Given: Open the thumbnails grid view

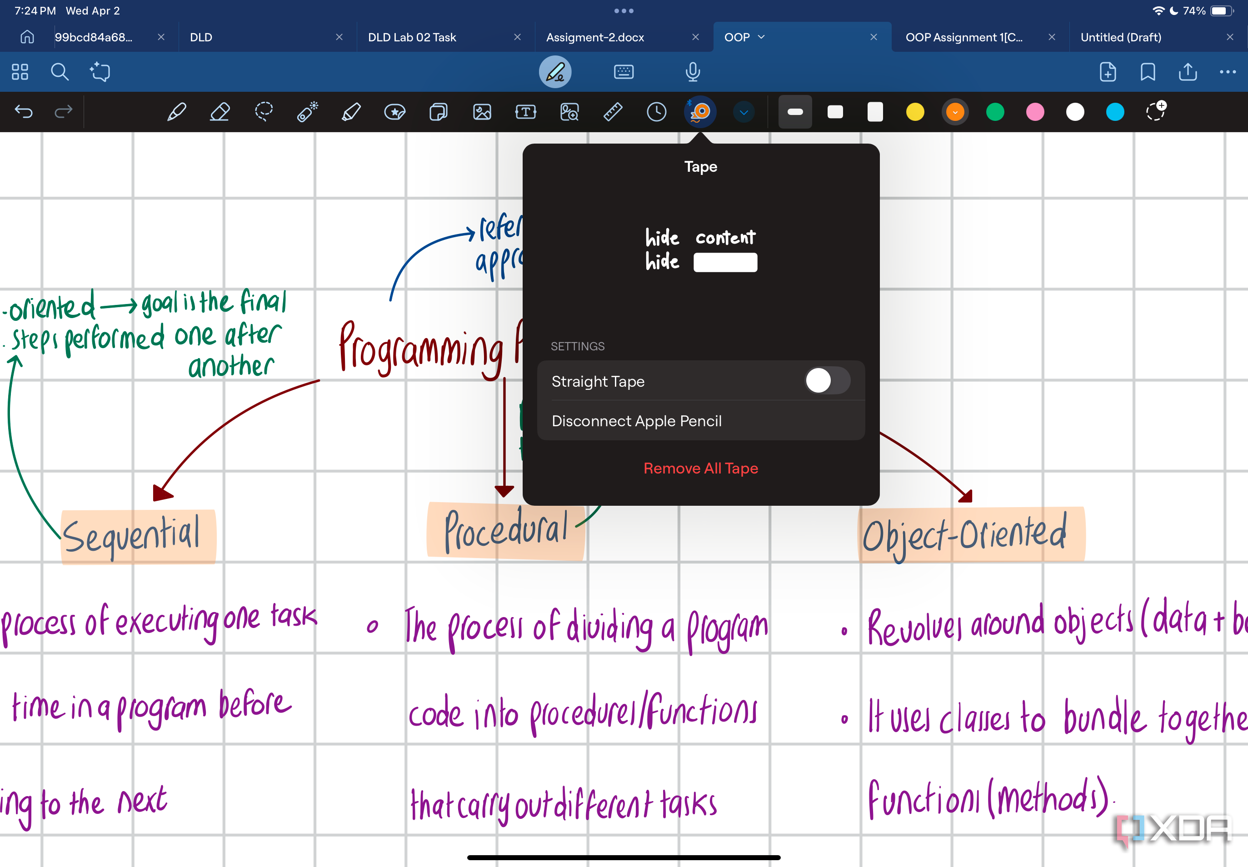Looking at the screenshot, I should coord(20,72).
